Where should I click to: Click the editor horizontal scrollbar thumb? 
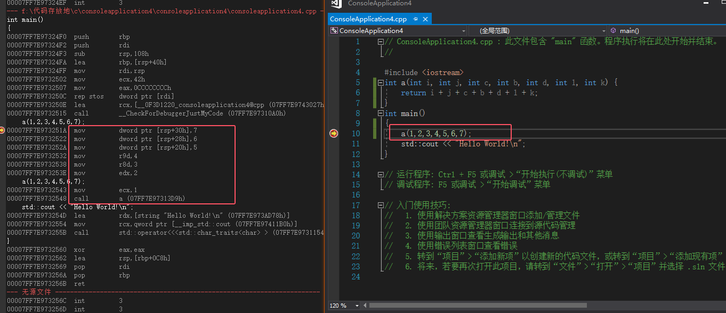click(478, 306)
